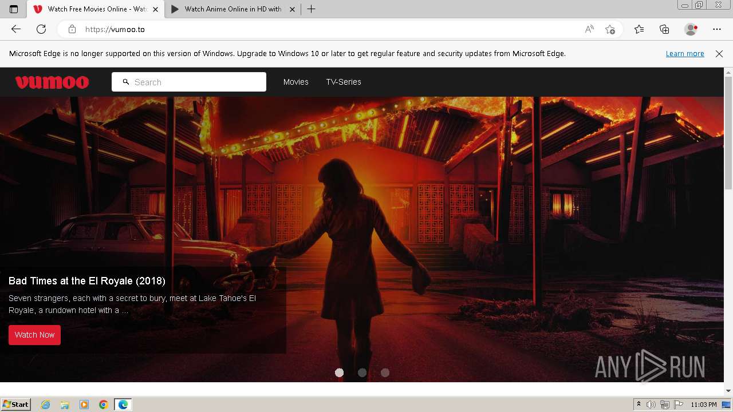Viewport: 733px width, 412px height.
Task: Click into the Vumoo search field
Action: coord(189,82)
